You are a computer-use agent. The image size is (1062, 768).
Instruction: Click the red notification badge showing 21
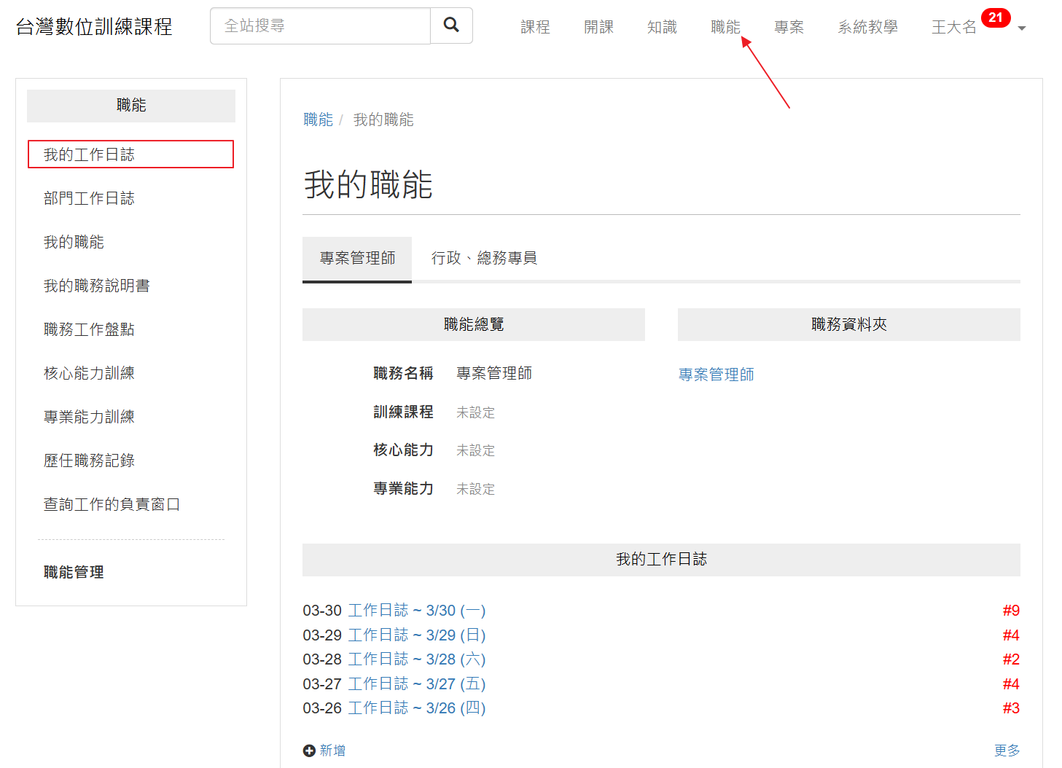(995, 17)
